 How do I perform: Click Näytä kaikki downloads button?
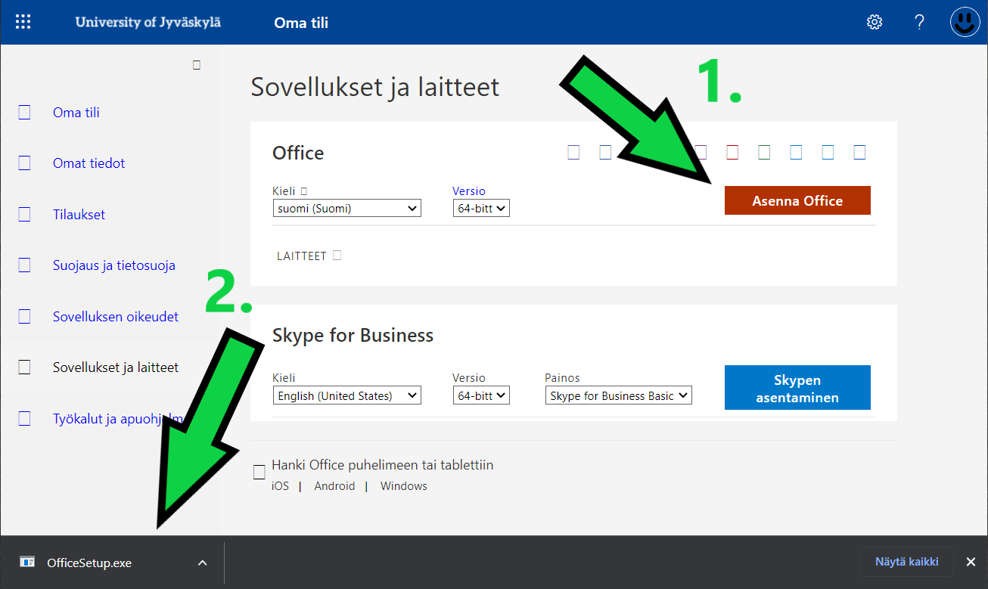(906, 562)
